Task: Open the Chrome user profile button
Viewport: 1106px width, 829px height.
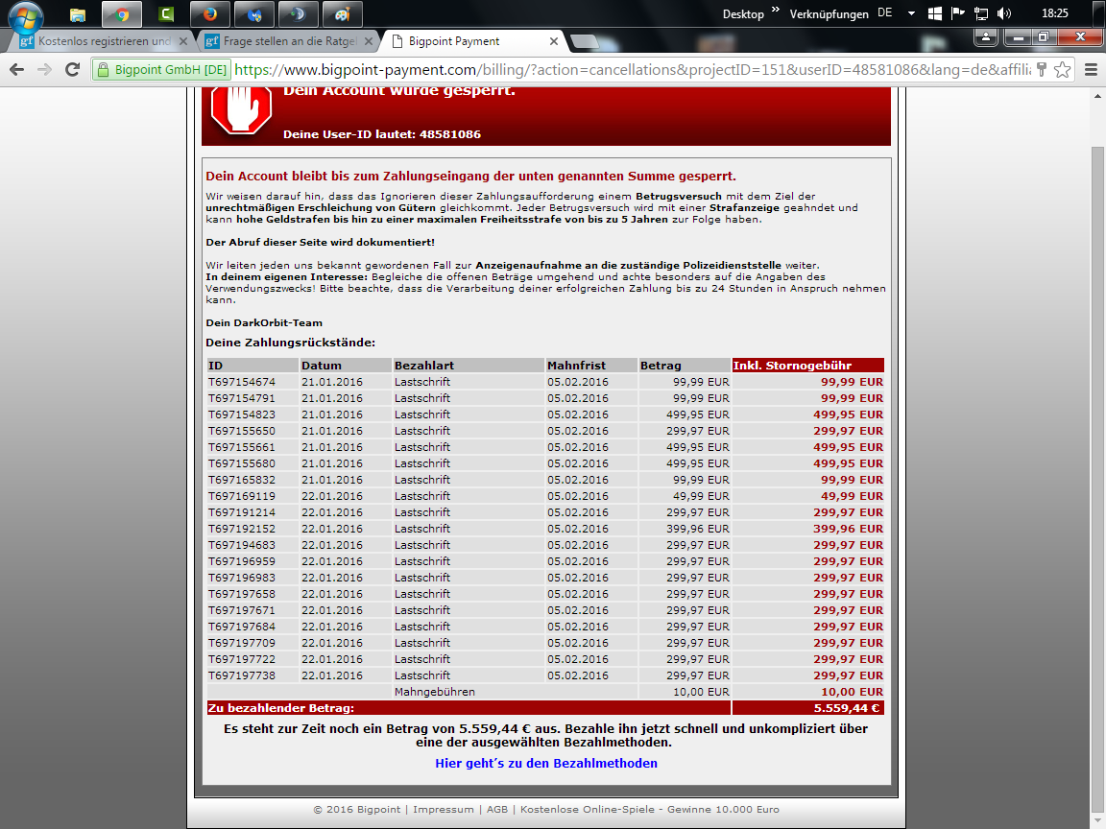Action: pos(986,36)
